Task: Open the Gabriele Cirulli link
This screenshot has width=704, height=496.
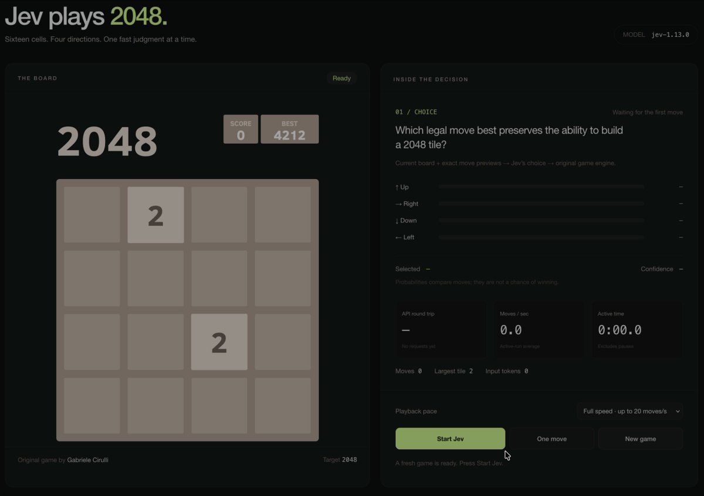Action: tap(87, 460)
